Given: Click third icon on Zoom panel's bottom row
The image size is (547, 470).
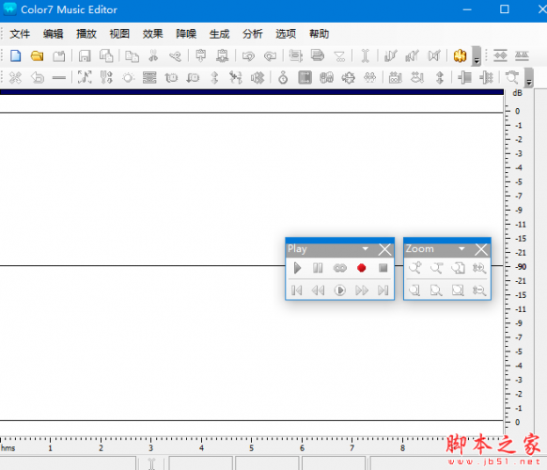Looking at the screenshot, I should [458, 290].
